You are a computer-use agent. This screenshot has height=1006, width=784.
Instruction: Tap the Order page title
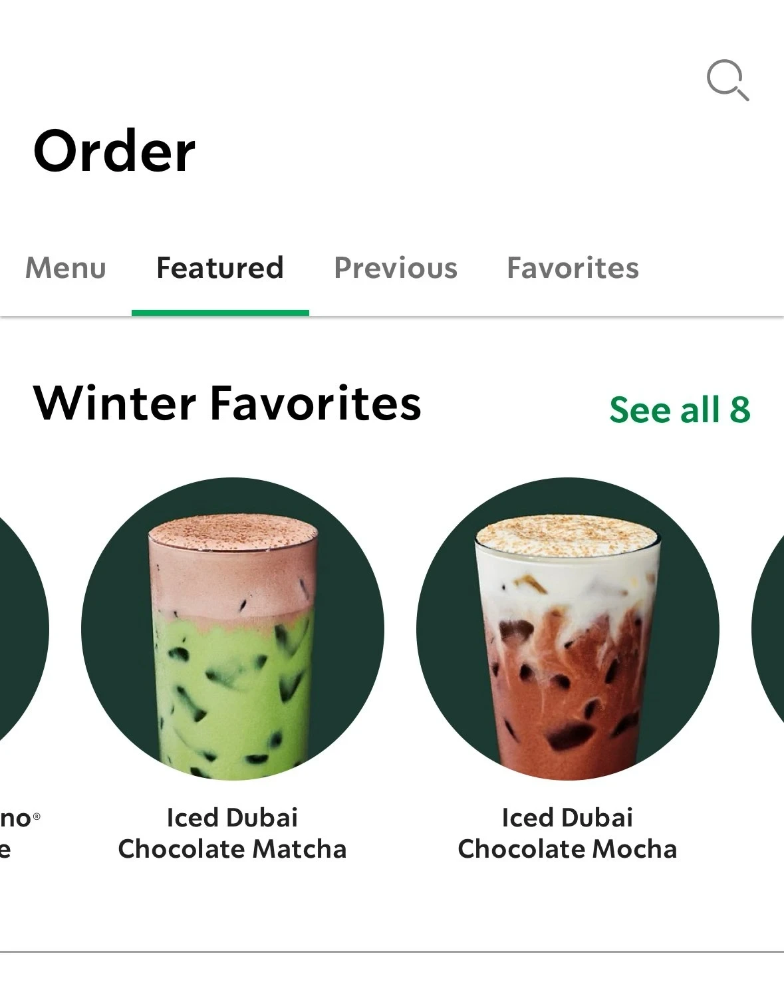click(114, 151)
